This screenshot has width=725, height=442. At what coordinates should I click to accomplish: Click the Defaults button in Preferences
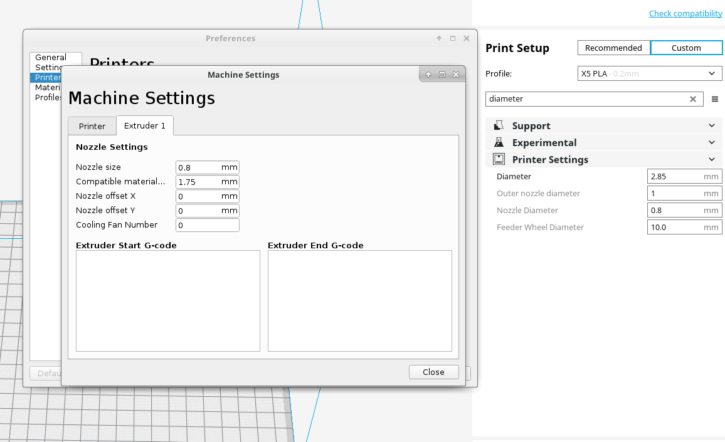46,373
